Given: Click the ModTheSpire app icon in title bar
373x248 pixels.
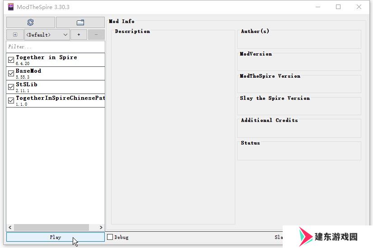Looking at the screenshot, I should click(x=11, y=7).
